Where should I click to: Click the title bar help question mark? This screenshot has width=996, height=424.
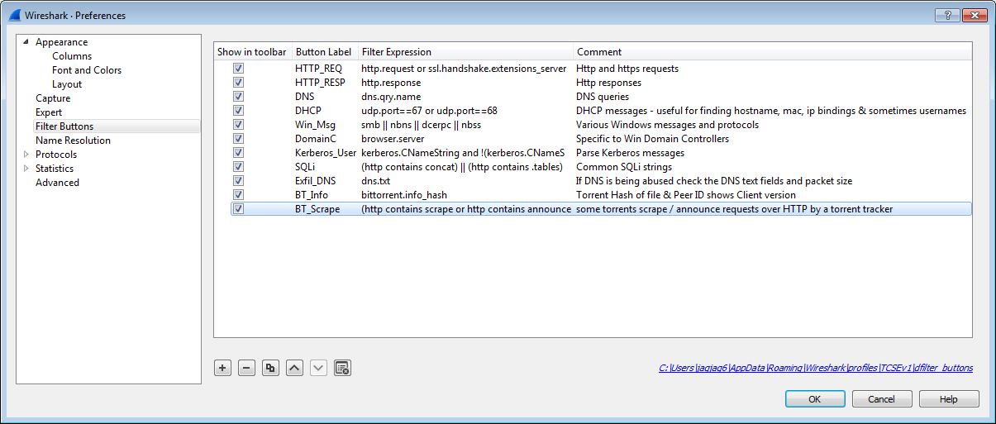947,15
